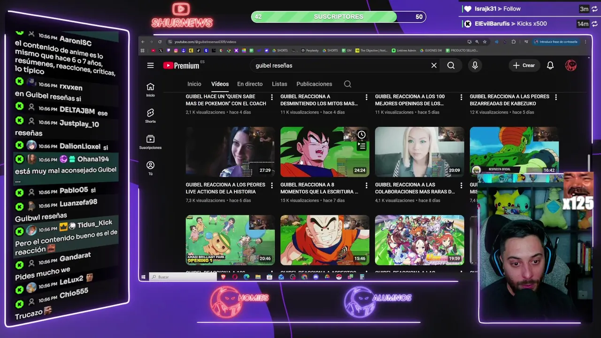Click the Windows taskbar Buscar search box
The width and height of the screenshot is (601, 338).
[183, 277]
